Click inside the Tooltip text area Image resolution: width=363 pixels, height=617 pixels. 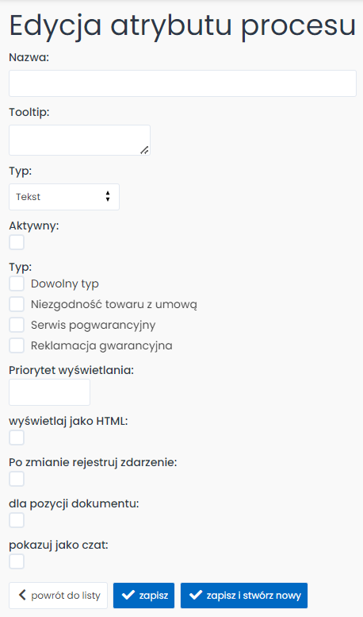point(79,140)
